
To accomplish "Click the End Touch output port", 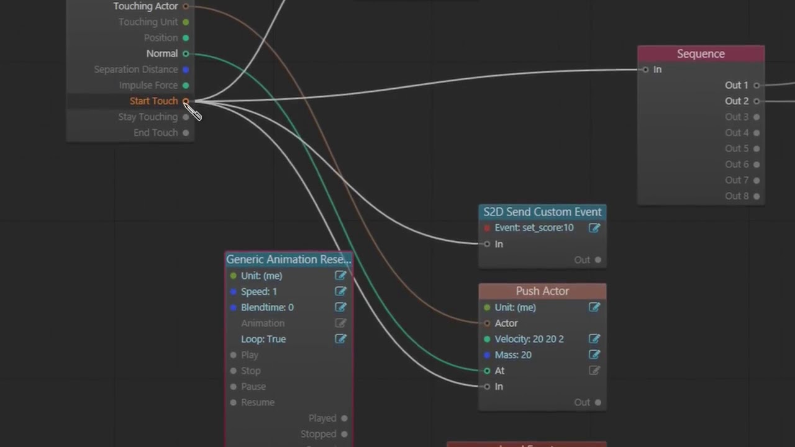I will (x=186, y=133).
